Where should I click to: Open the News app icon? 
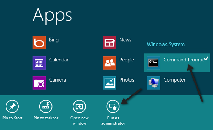coord(110,43)
